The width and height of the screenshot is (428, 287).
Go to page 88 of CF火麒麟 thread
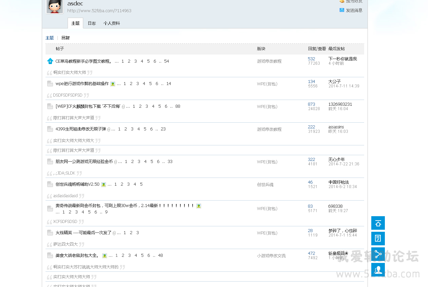(x=178, y=106)
